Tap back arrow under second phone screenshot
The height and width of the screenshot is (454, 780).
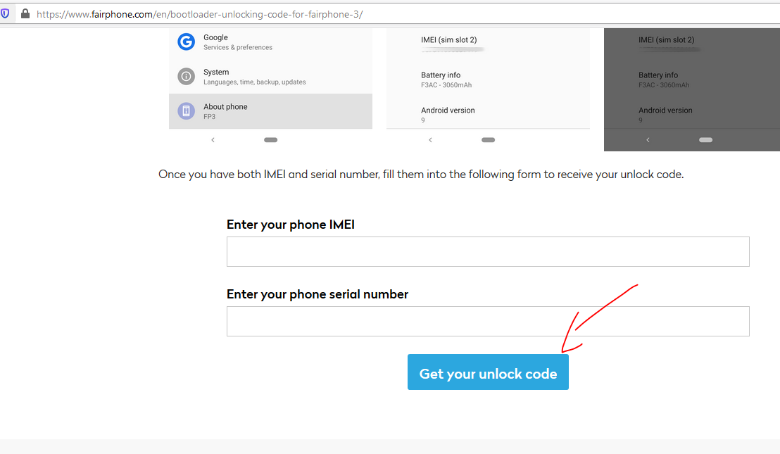point(430,140)
